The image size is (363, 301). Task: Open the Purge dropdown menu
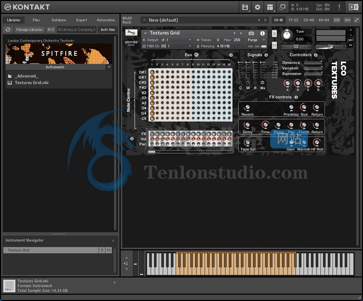264,40
